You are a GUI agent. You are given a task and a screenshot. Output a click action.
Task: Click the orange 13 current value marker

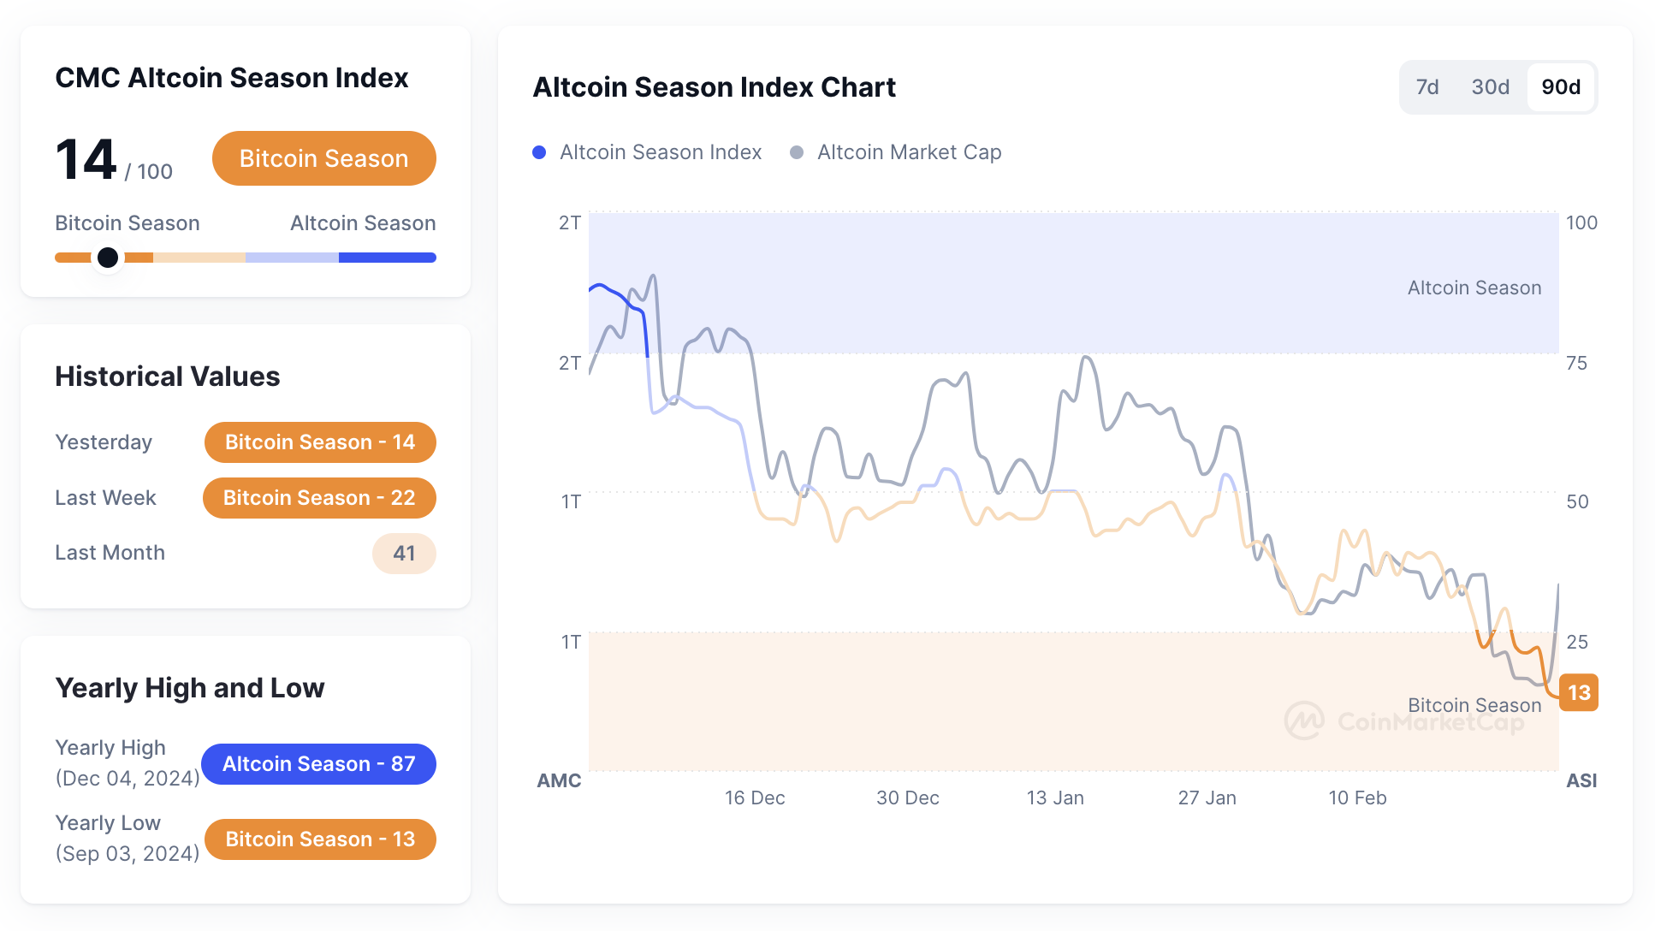tap(1578, 692)
